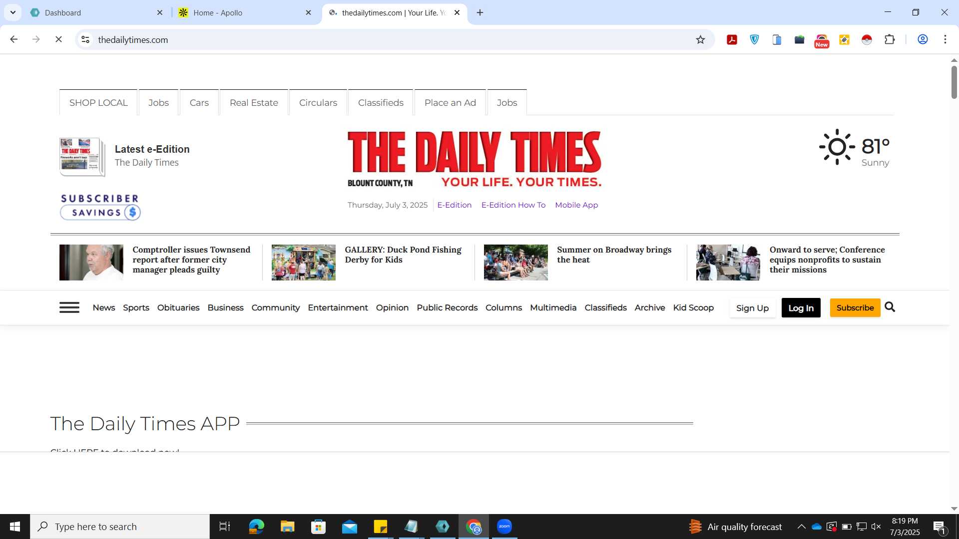This screenshot has height=539, width=959.
Task: Open Zoom from the taskbar
Action: pos(504,527)
